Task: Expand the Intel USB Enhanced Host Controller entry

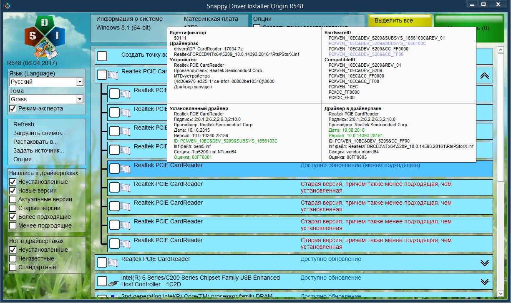Action: click(x=484, y=282)
